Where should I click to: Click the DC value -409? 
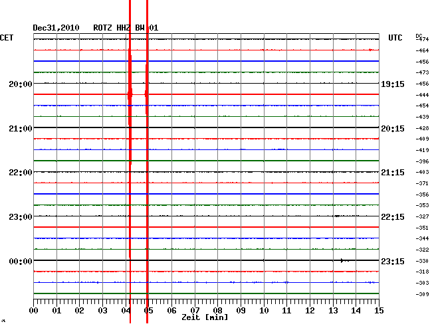422,139
